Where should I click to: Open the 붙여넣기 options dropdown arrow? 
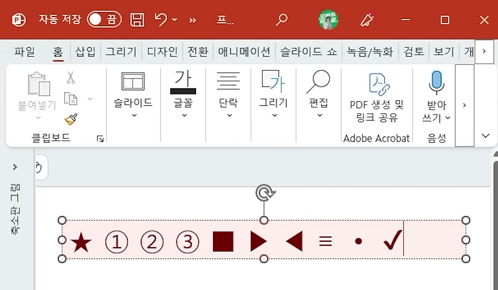pyautogui.click(x=38, y=118)
